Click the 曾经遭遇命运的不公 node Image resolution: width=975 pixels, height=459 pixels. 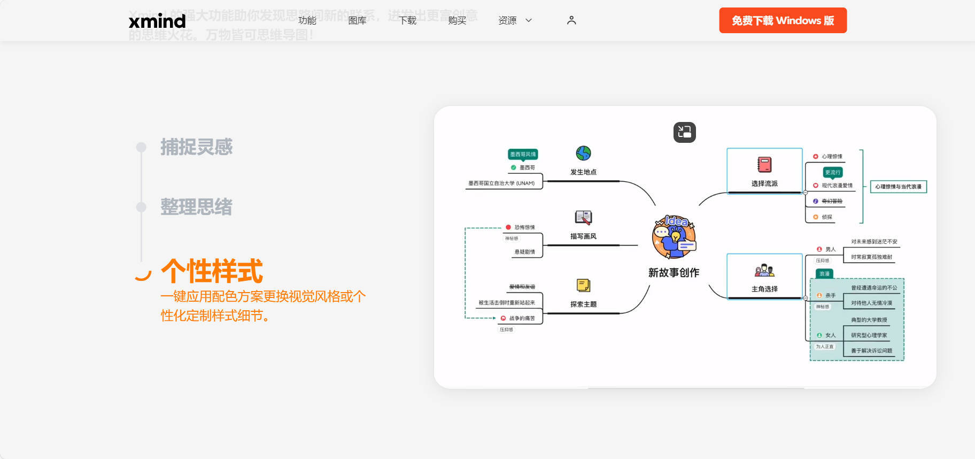pos(875,288)
